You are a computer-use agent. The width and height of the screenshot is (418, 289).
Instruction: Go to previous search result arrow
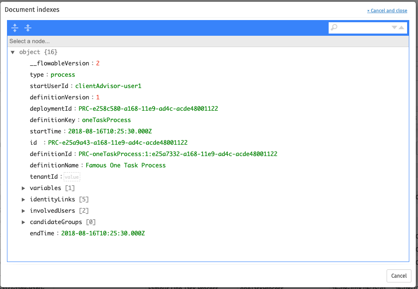click(x=401, y=27)
